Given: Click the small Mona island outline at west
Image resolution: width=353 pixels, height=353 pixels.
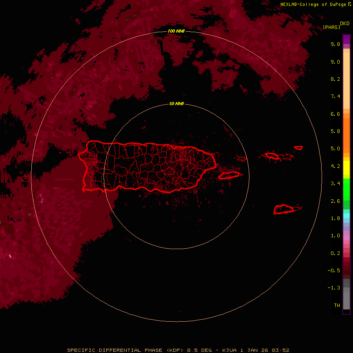Looking at the screenshot, I should (25, 179).
